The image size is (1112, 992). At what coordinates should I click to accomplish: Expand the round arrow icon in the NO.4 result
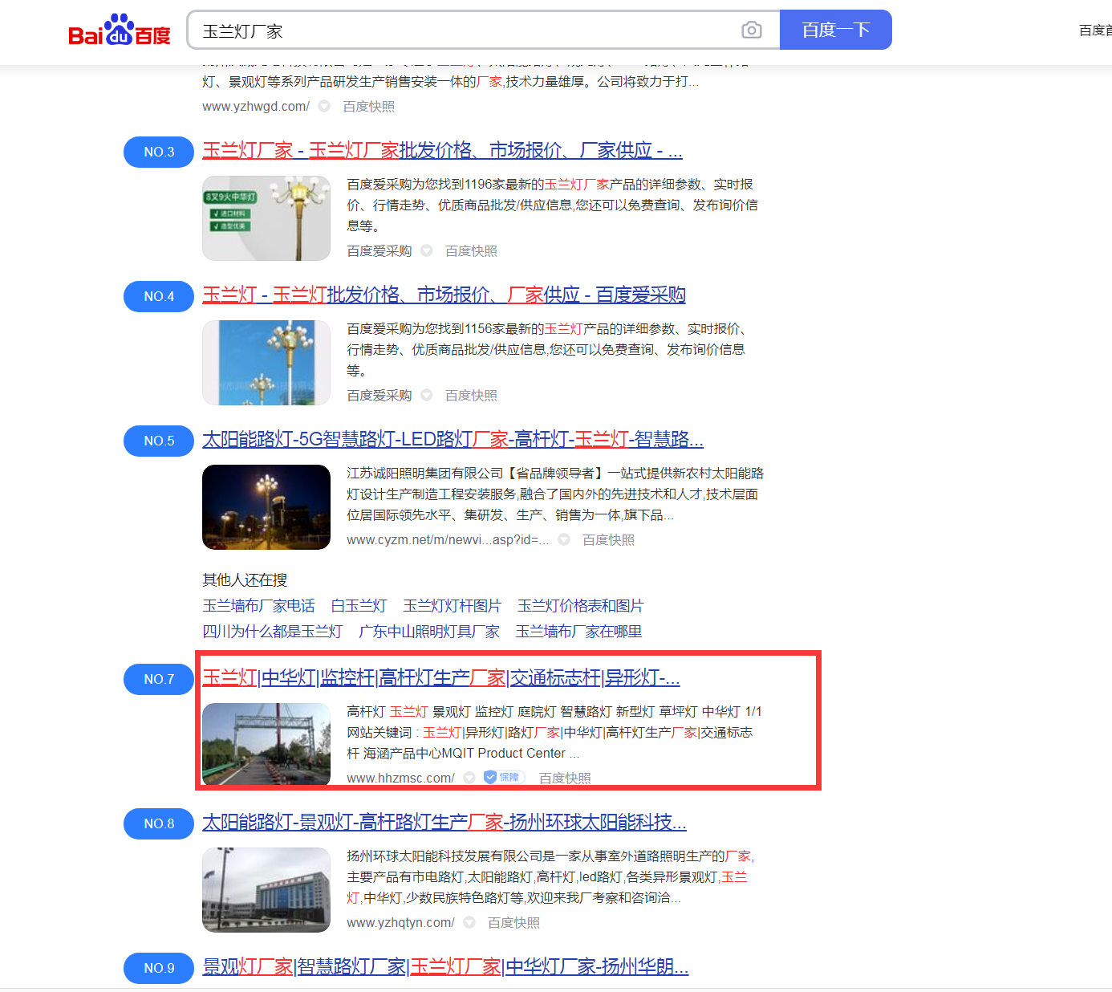[x=427, y=396]
